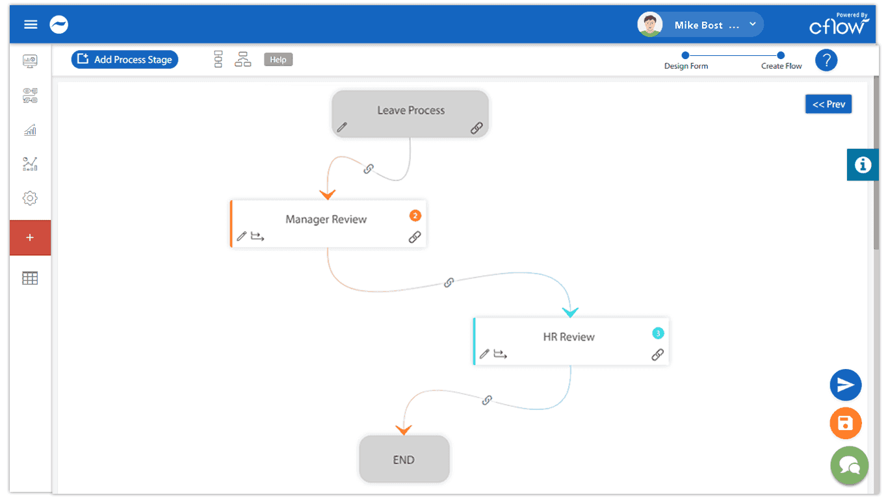
Task: Click the Powered By cflow logo
Action: tap(839, 24)
